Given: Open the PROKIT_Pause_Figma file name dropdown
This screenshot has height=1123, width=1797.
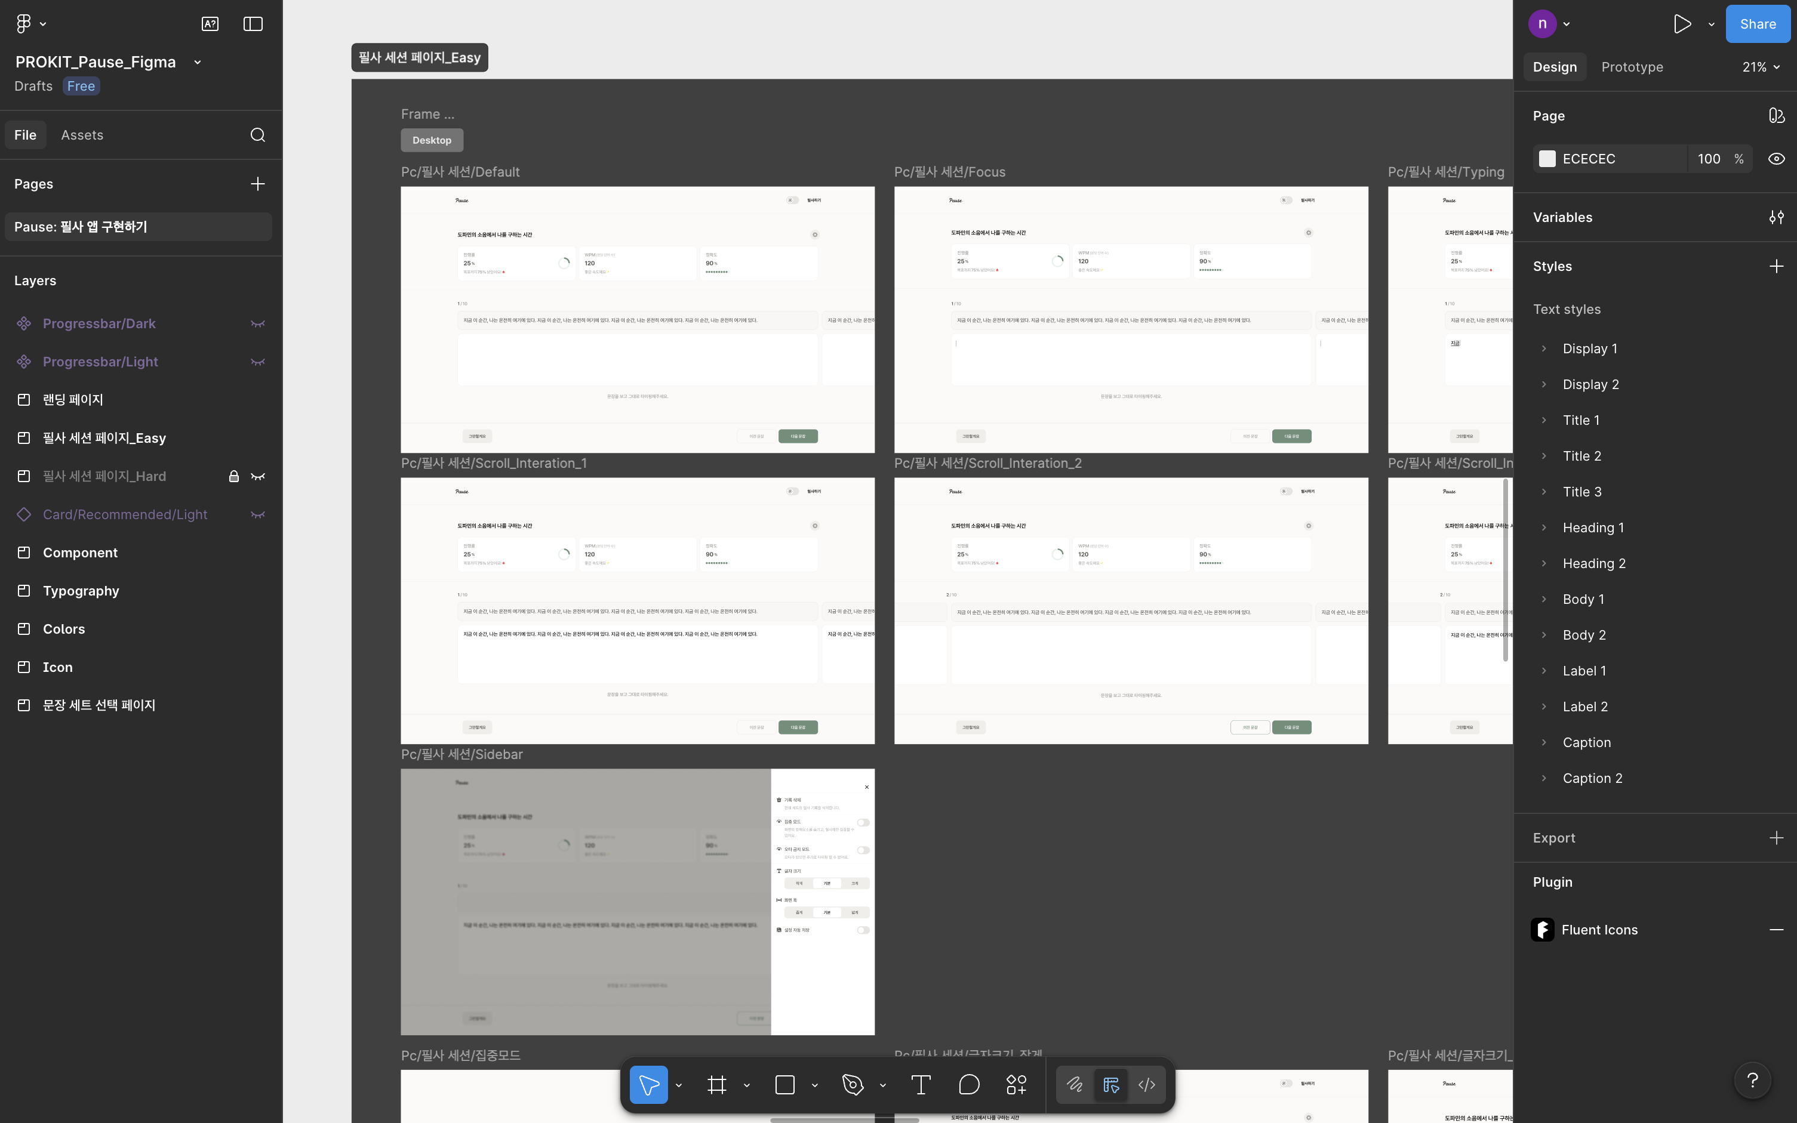Looking at the screenshot, I should click(x=198, y=63).
